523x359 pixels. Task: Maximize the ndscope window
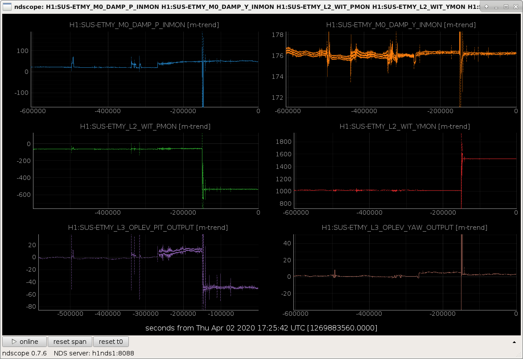coord(506,7)
